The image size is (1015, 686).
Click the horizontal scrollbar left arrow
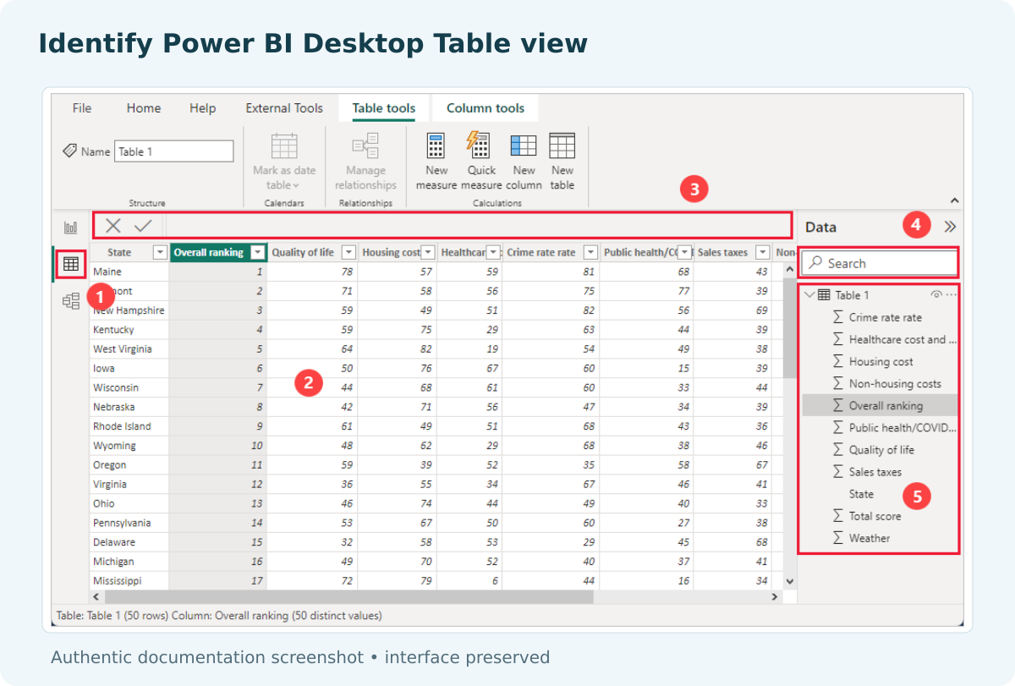pyautogui.click(x=96, y=596)
